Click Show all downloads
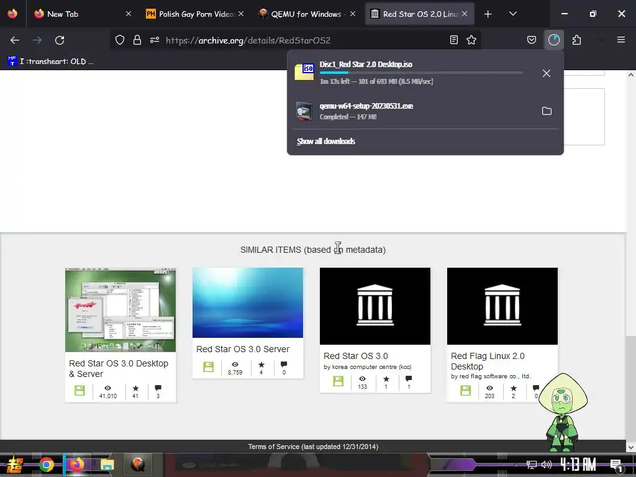 pos(325,141)
